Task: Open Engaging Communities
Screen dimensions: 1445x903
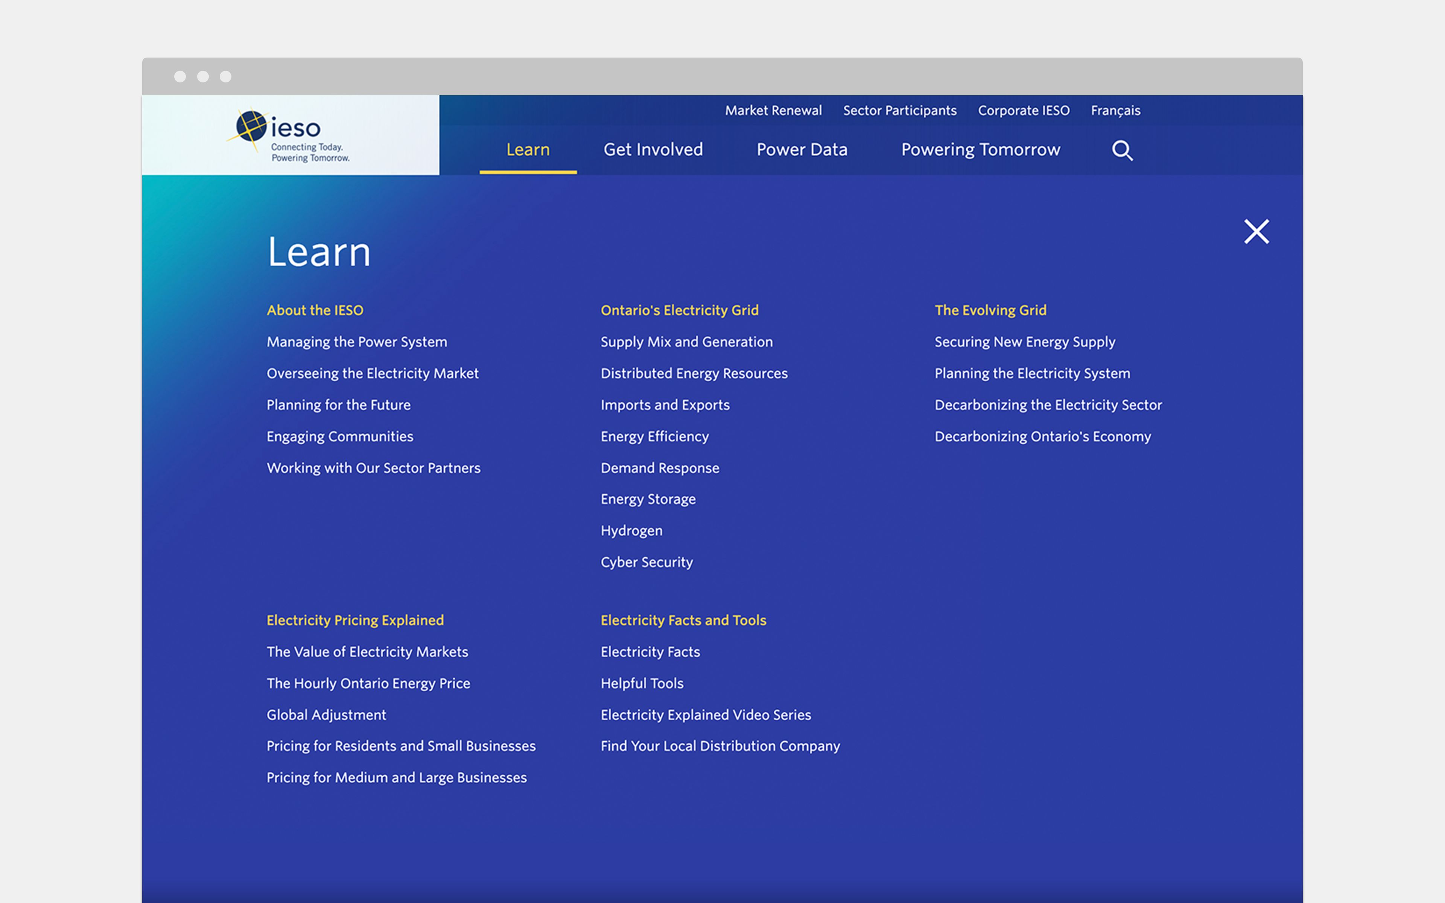Action: (340, 436)
